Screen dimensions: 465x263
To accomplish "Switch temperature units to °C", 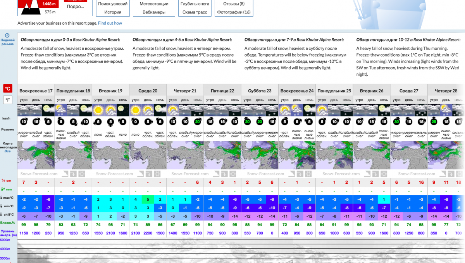I will tap(8, 89).
